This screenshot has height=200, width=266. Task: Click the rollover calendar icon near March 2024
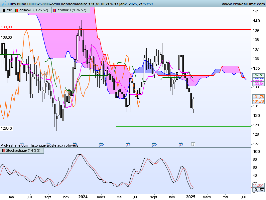[101, 145]
